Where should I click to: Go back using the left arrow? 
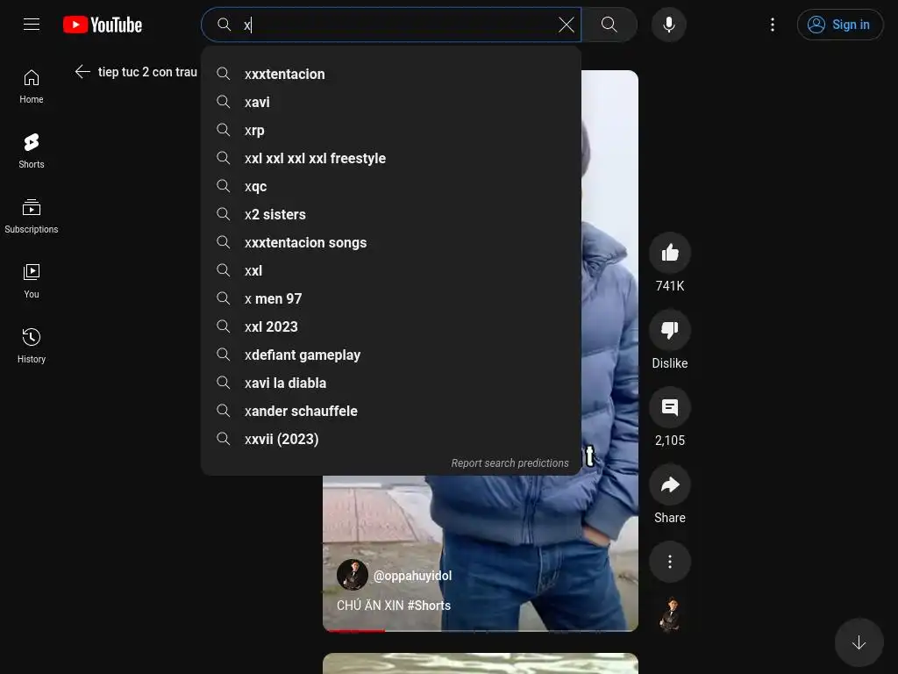[82, 72]
